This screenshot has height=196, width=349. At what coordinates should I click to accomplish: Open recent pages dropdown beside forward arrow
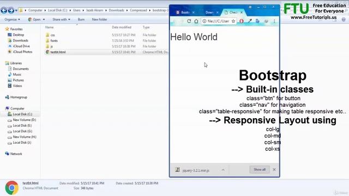click(16, 10)
